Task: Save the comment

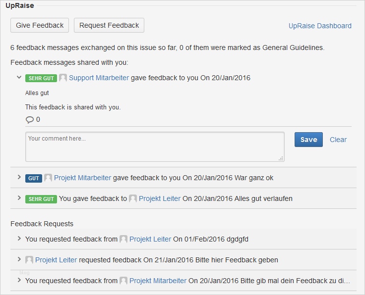Action: pyautogui.click(x=308, y=140)
